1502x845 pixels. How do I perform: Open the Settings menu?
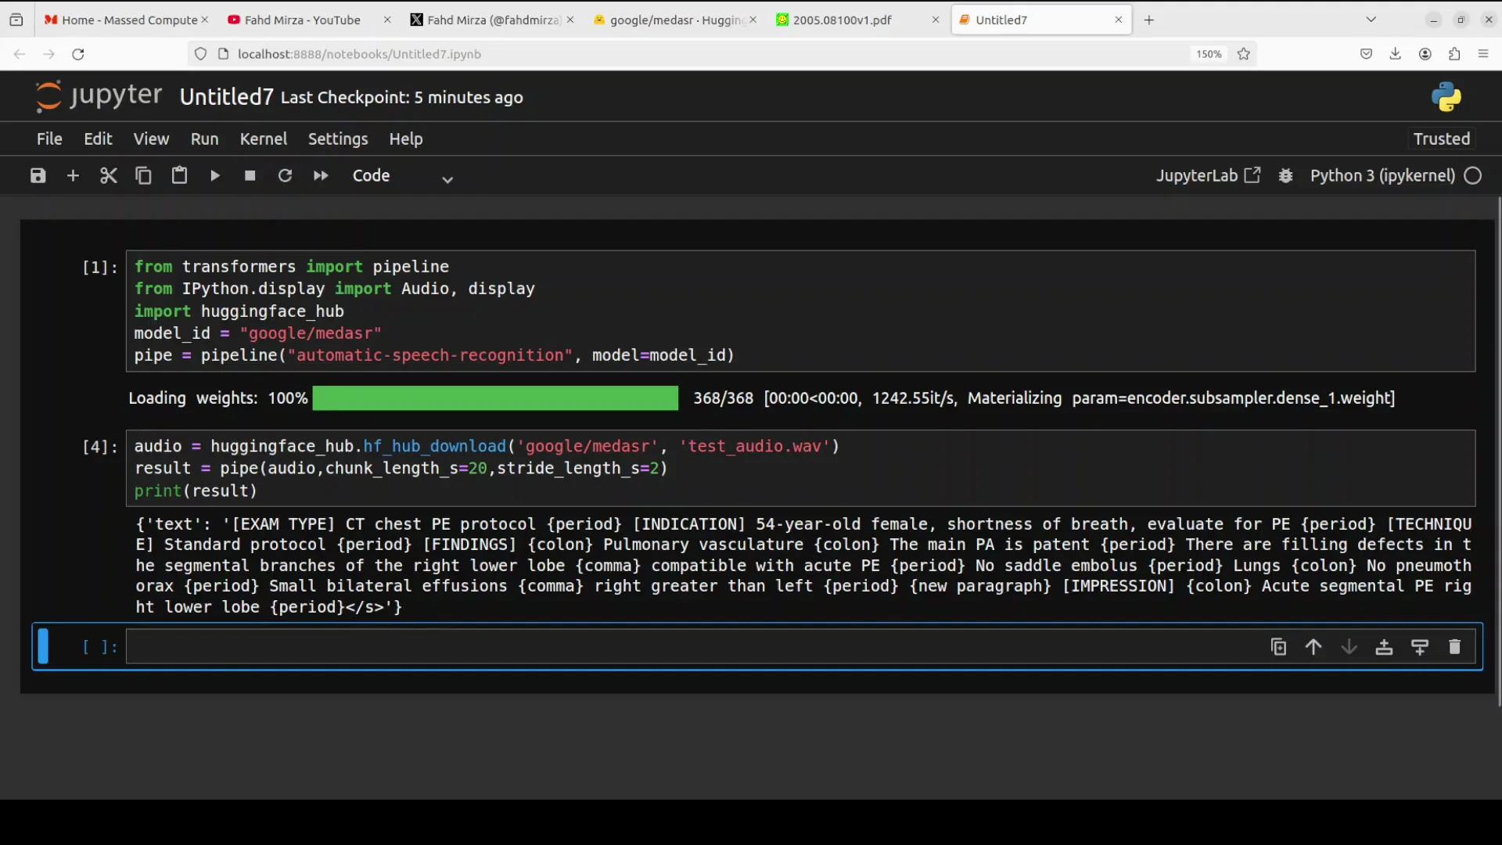337,139
